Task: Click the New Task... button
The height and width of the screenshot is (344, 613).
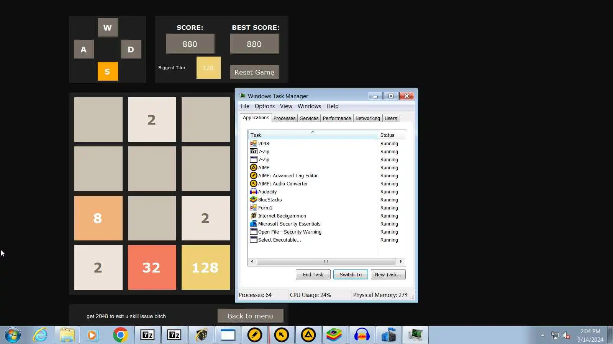Action: point(388,274)
